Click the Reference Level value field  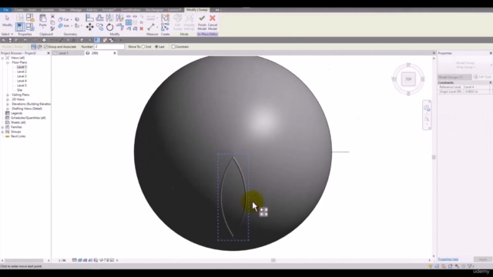coord(477,87)
